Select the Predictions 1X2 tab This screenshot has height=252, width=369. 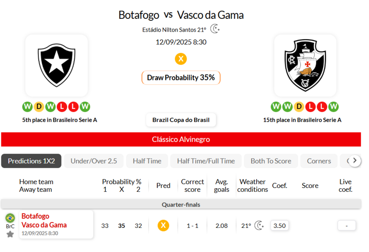[x=31, y=161]
